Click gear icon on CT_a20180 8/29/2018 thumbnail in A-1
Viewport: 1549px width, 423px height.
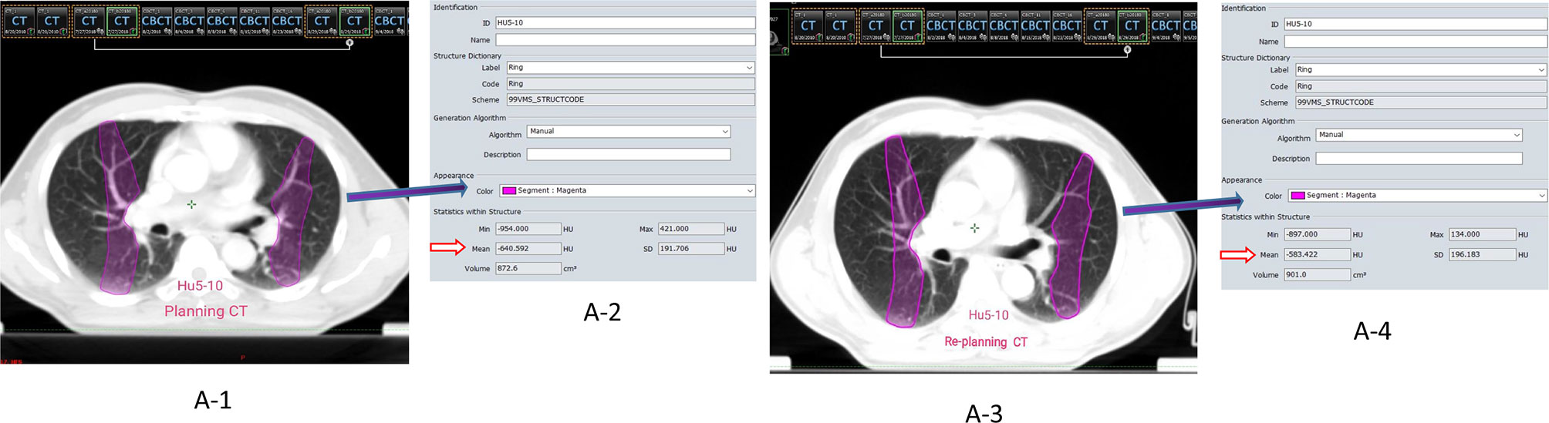click(x=332, y=31)
